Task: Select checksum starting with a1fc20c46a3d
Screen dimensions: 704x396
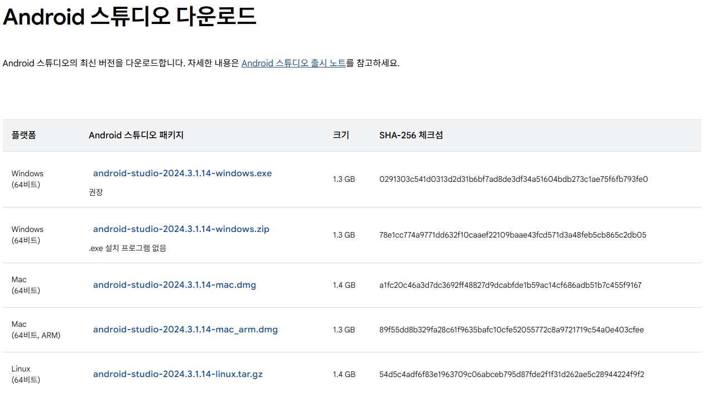Action: point(510,286)
